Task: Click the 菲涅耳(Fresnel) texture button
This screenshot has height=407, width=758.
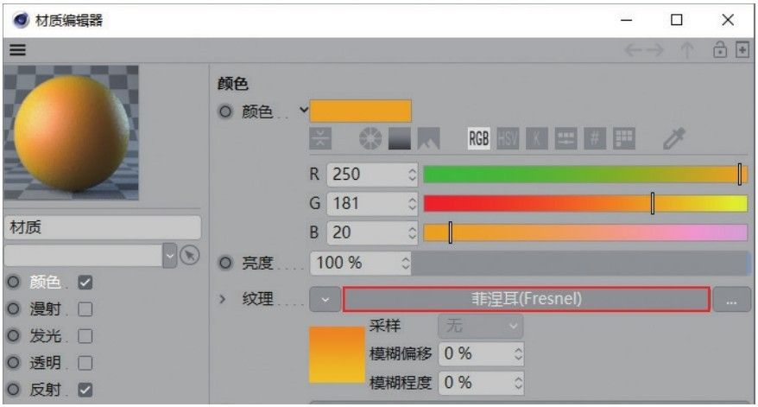Action: (x=526, y=300)
